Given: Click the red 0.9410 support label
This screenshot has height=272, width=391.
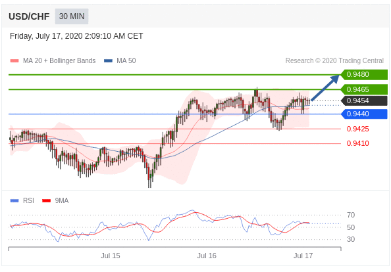Looking at the screenshot, I should [357, 143].
